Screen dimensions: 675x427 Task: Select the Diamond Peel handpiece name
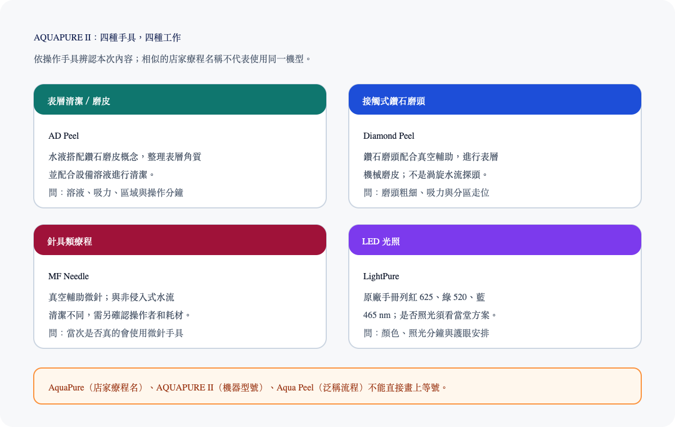coord(389,136)
